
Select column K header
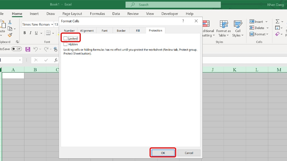click(x=235, y=70)
